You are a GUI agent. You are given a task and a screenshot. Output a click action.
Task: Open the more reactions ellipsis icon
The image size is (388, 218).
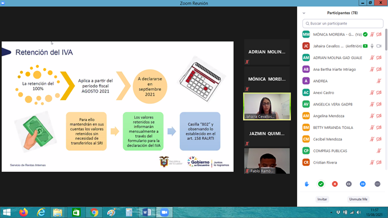(377, 184)
